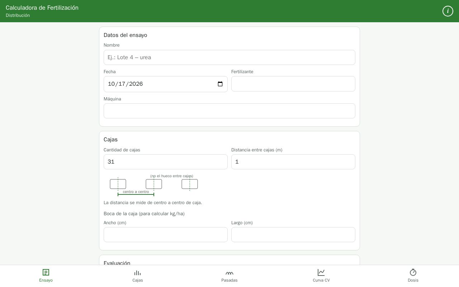Open the Pasadas wave tab icon

coord(229,272)
